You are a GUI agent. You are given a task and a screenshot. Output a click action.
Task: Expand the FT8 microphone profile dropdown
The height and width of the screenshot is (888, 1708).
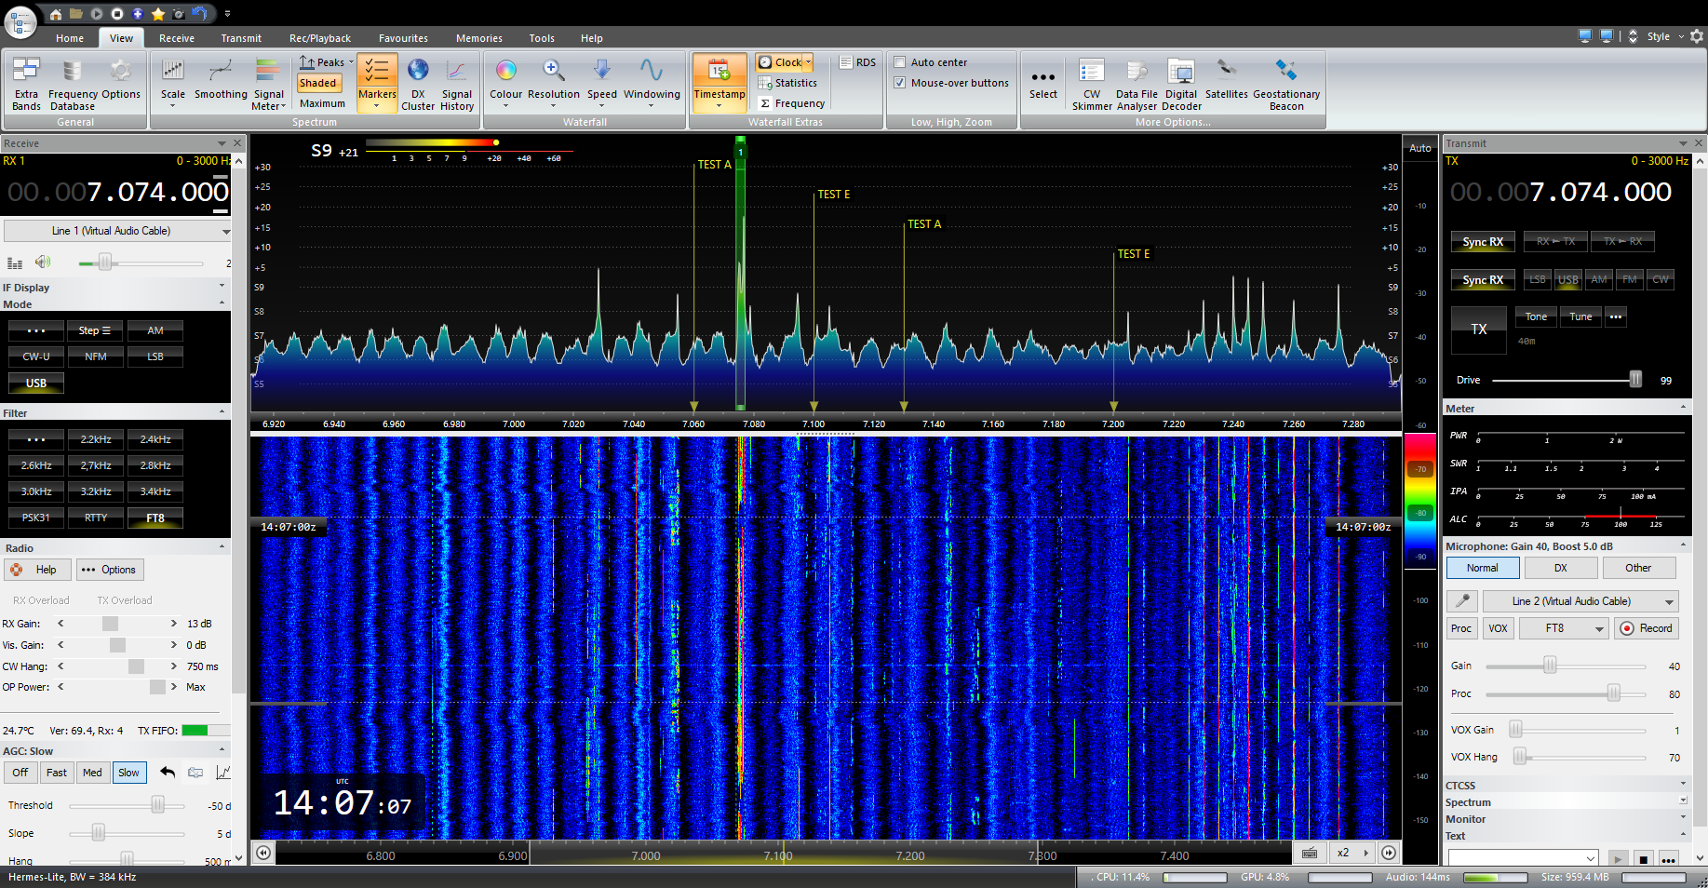click(x=1564, y=628)
